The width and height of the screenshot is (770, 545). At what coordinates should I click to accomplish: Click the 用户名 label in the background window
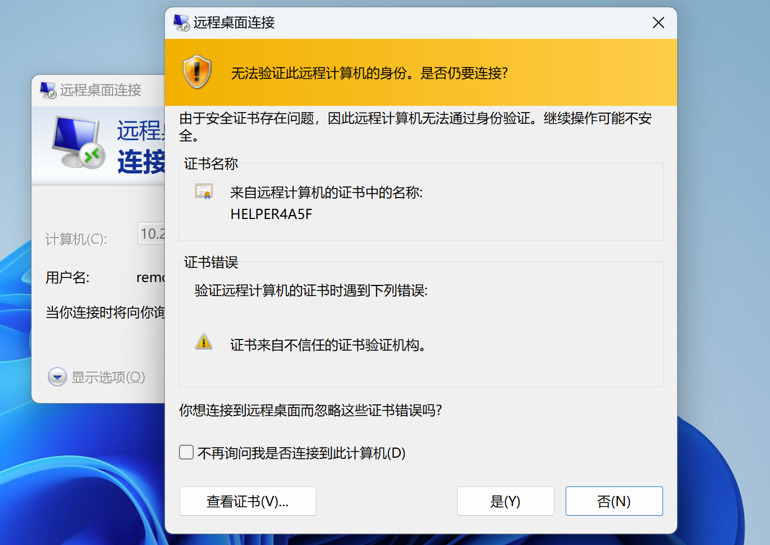(x=68, y=278)
